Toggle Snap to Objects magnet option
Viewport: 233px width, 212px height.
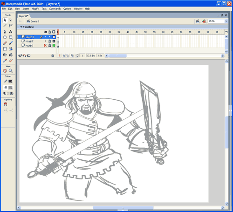(x=6, y=104)
